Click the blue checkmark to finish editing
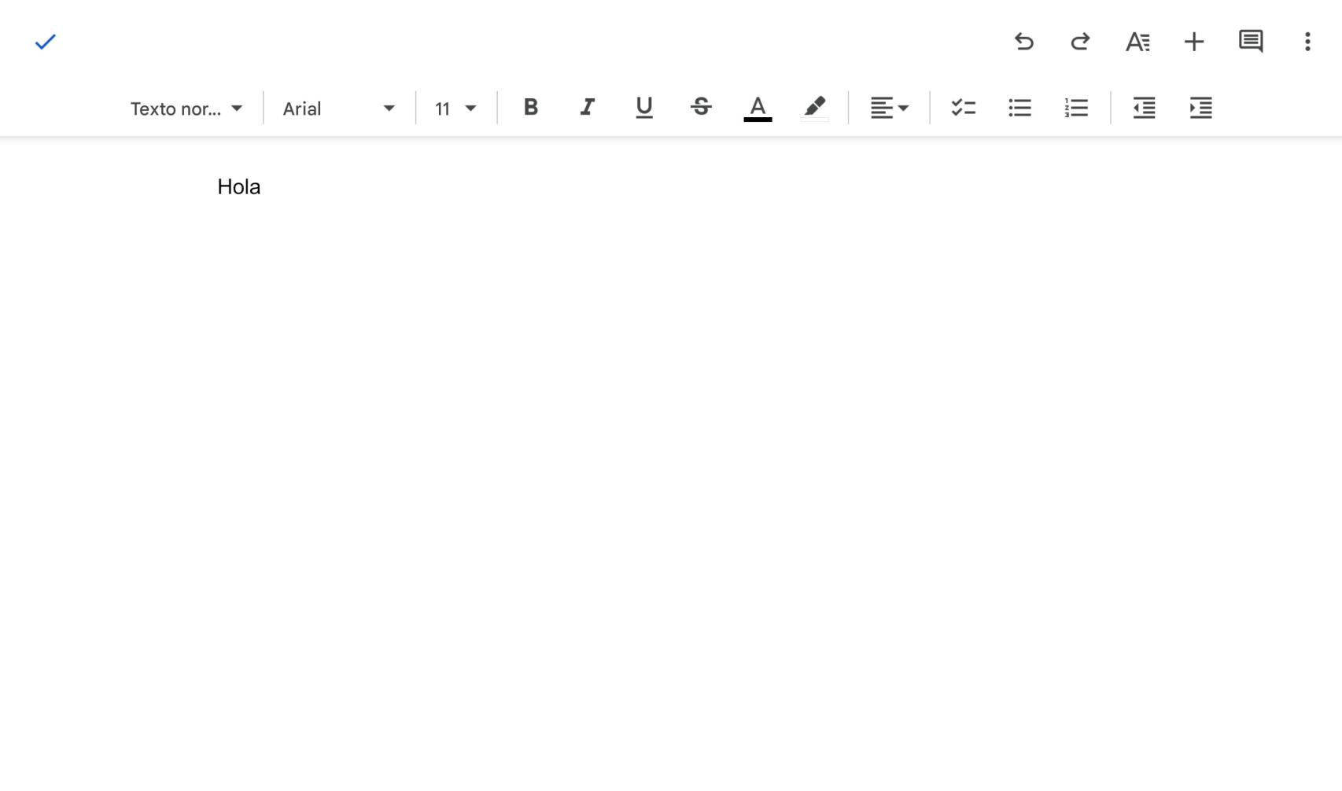The width and height of the screenshot is (1342, 791). (46, 42)
